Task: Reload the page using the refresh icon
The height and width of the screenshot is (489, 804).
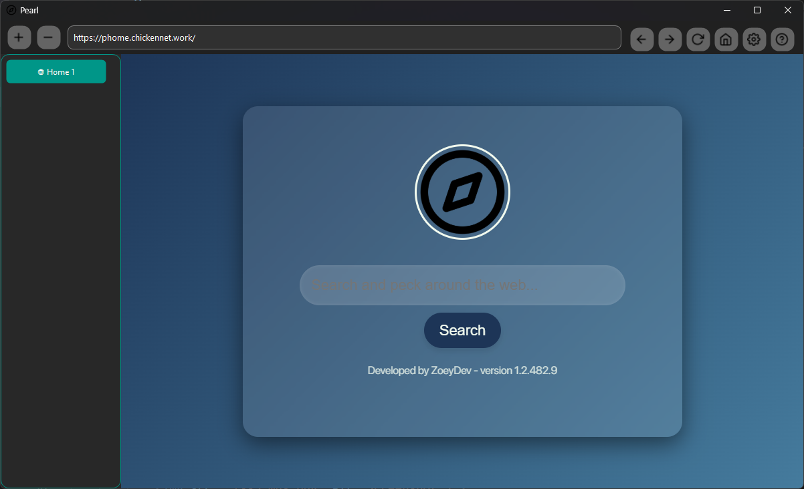Action: [x=698, y=39]
